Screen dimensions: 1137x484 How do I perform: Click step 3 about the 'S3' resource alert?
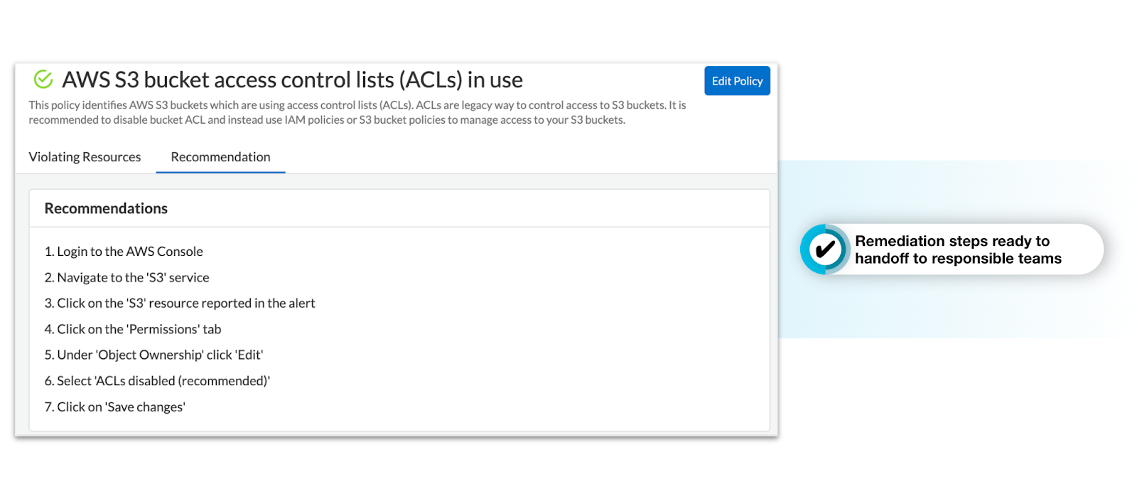tap(180, 303)
